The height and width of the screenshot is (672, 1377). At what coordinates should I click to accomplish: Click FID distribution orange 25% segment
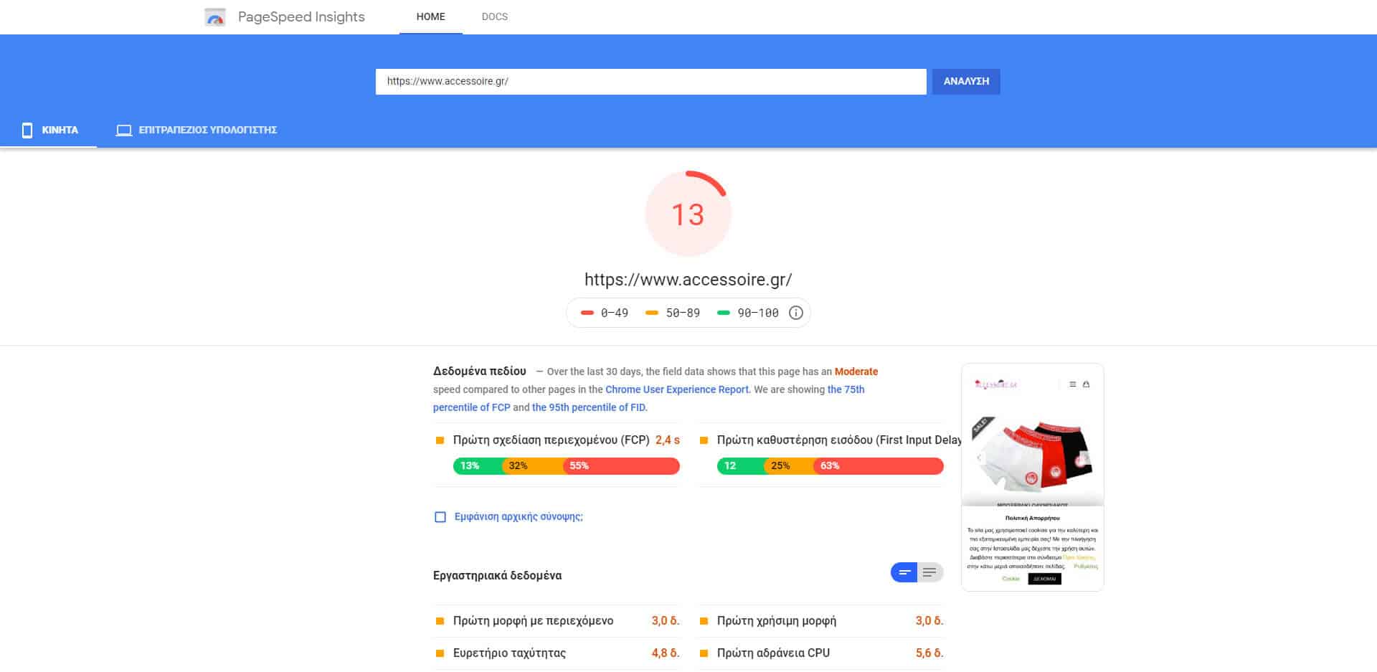point(789,466)
